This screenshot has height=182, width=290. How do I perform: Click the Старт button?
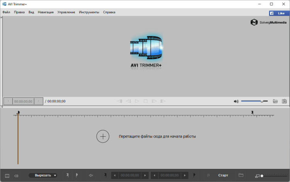[223, 175]
